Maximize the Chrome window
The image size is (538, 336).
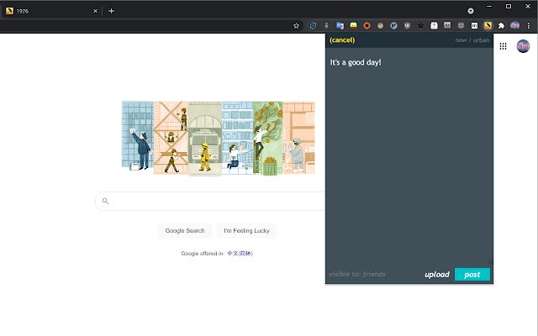click(509, 7)
